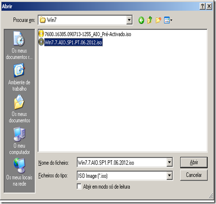Screen dimensions: 216x204
Task: Go up one folder level
Action: coord(150,20)
